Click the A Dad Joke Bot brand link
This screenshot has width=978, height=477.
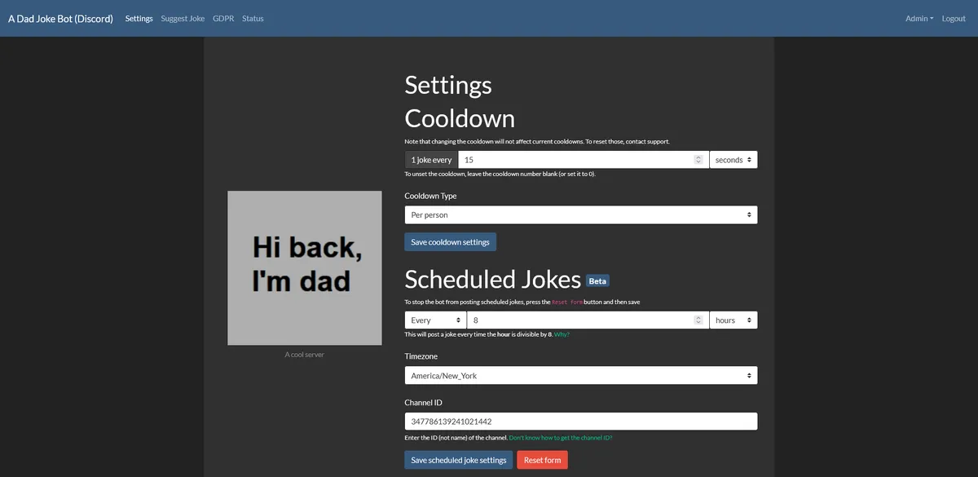60,19
